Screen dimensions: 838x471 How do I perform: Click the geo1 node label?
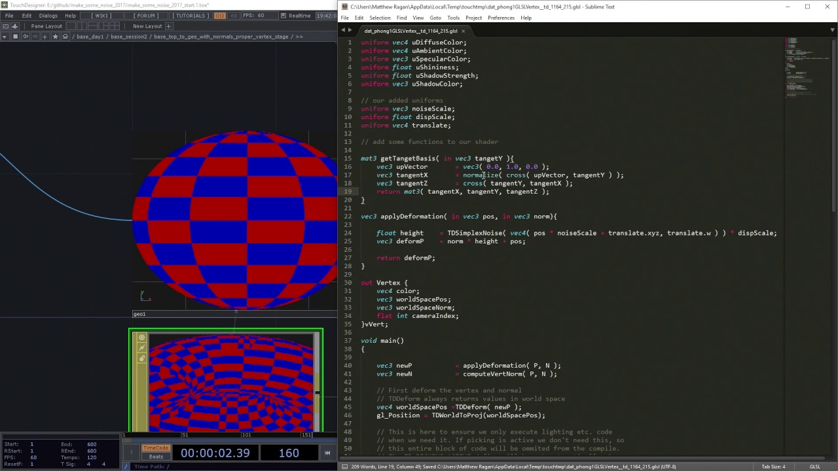click(x=139, y=314)
